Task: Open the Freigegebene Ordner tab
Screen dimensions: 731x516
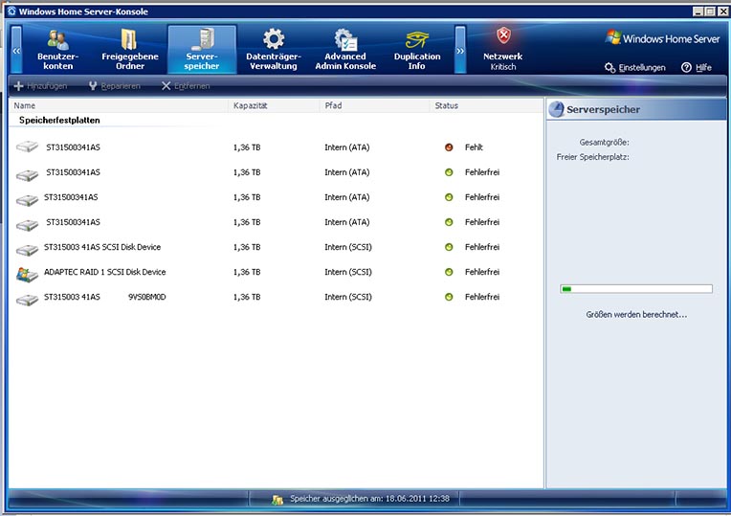Action: pos(130,50)
